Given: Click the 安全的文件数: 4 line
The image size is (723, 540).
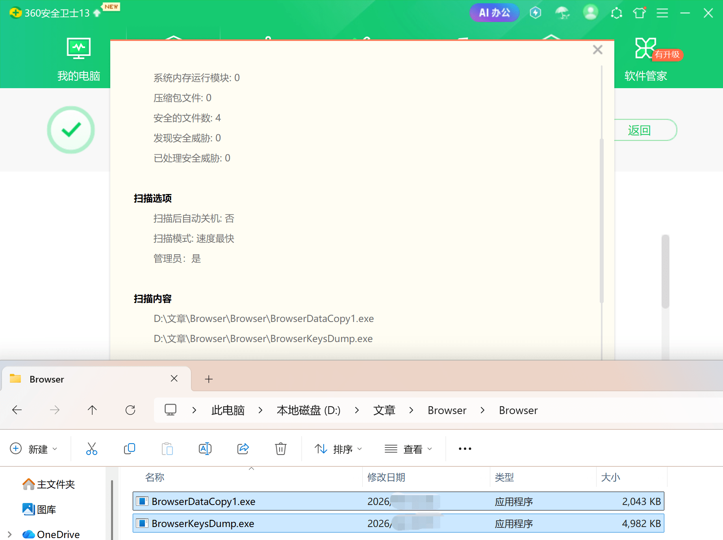Looking at the screenshot, I should point(187,118).
